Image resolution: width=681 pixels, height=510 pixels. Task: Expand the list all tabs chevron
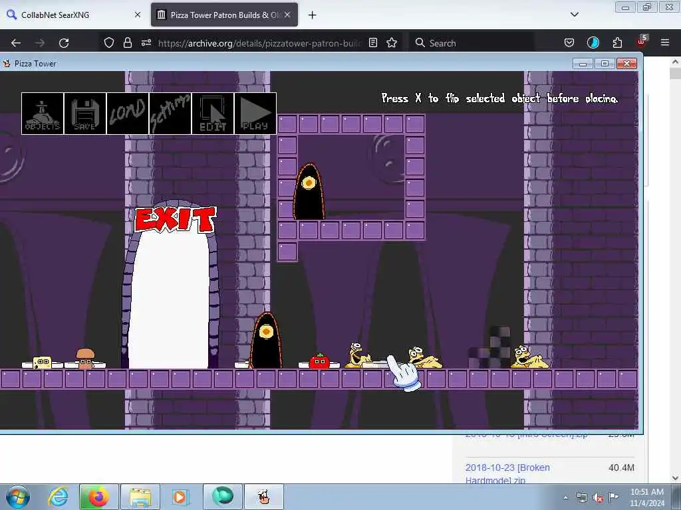coord(575,15)
